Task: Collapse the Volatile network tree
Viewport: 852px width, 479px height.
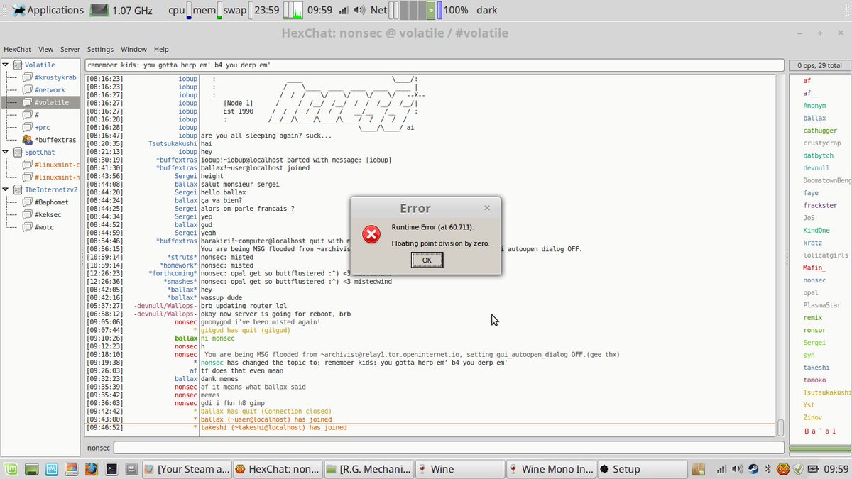Action: (x=6, y=65)
